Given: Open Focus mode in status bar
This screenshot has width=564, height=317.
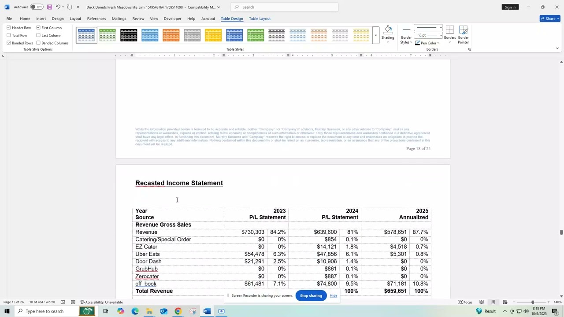Looking at the screenshot, I should click(465, 302).
